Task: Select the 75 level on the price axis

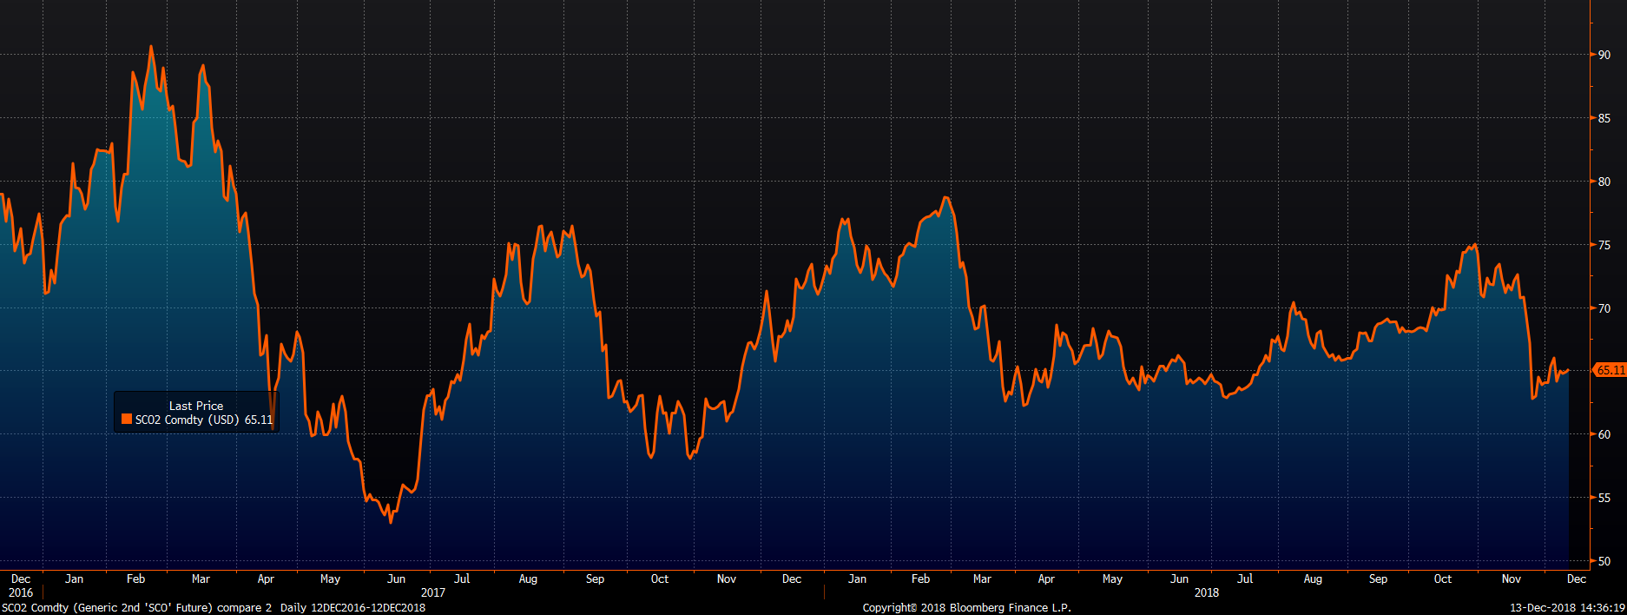Action: tap(1604, 245)
